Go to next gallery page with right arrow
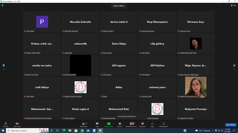Screen dimensions: 238x133 (234, 65)
